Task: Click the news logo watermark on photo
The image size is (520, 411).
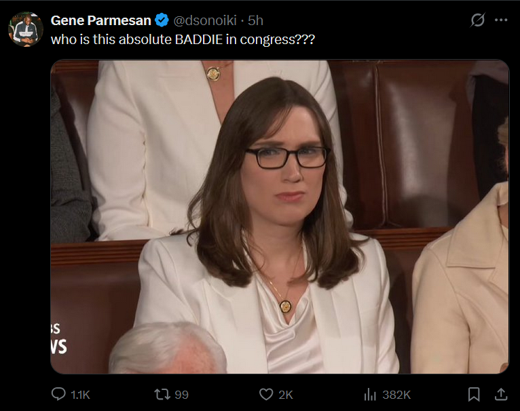Action: [58, 338]
